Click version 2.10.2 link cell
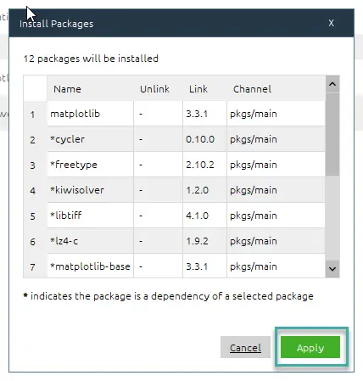 [204, 165]
